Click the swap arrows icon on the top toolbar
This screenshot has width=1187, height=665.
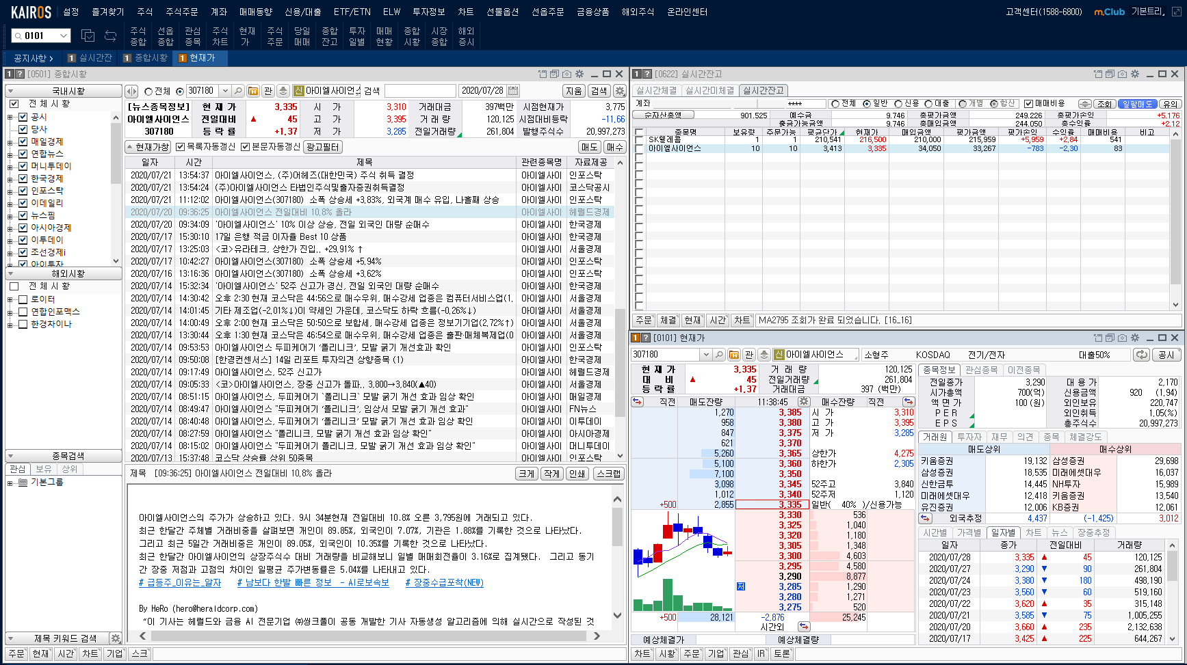(110, 36)
